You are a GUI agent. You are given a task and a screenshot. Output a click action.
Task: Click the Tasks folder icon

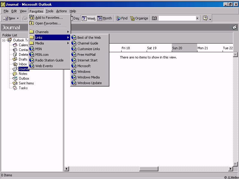point(15,88)
